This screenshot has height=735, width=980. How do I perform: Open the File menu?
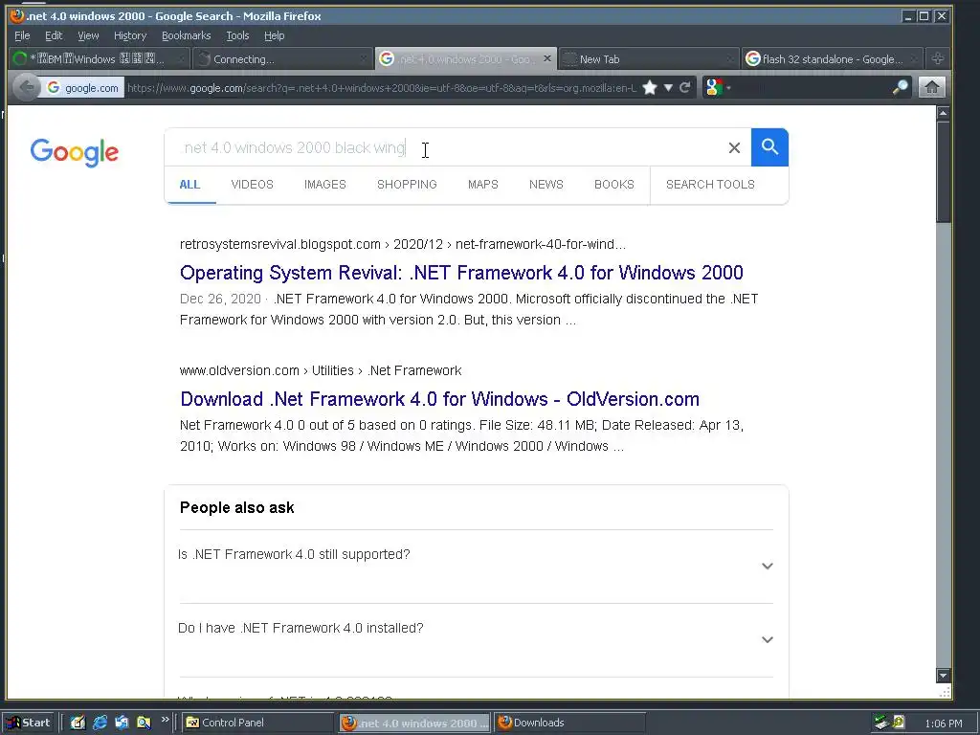pos(22,35)
